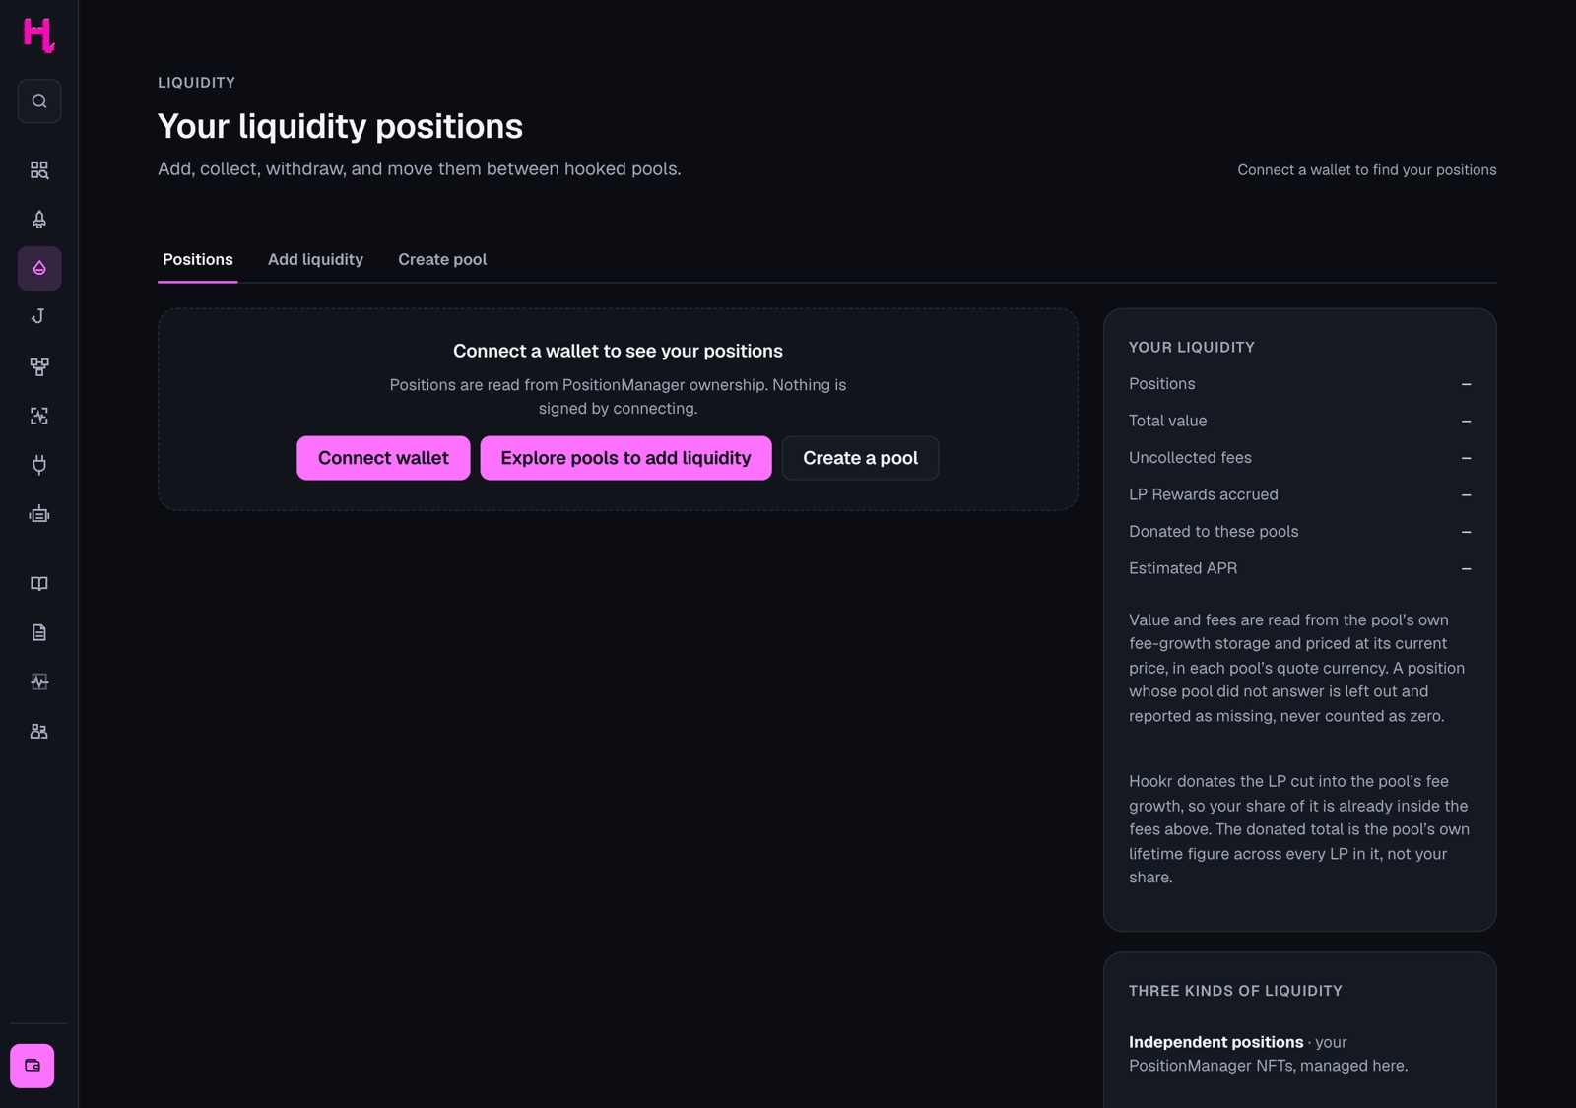Click the pink Hookr logo

38,34
